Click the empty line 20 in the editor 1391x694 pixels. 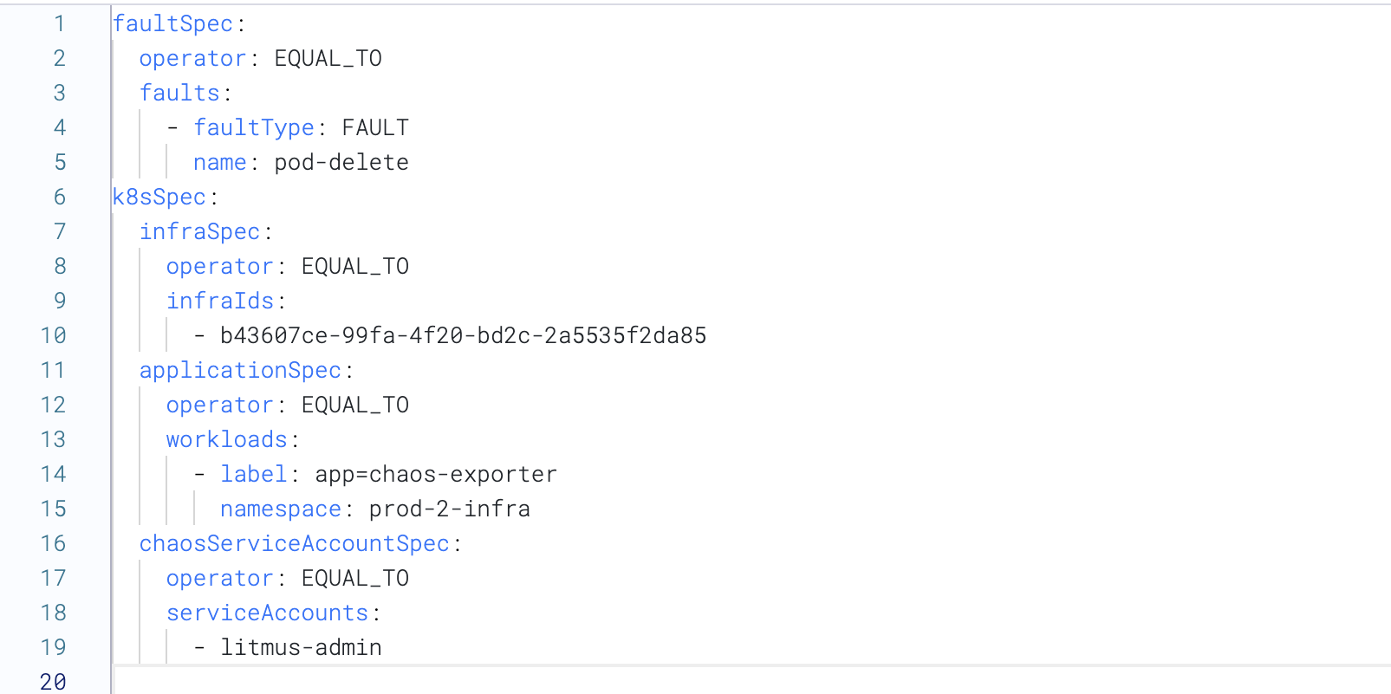(520, 681)
